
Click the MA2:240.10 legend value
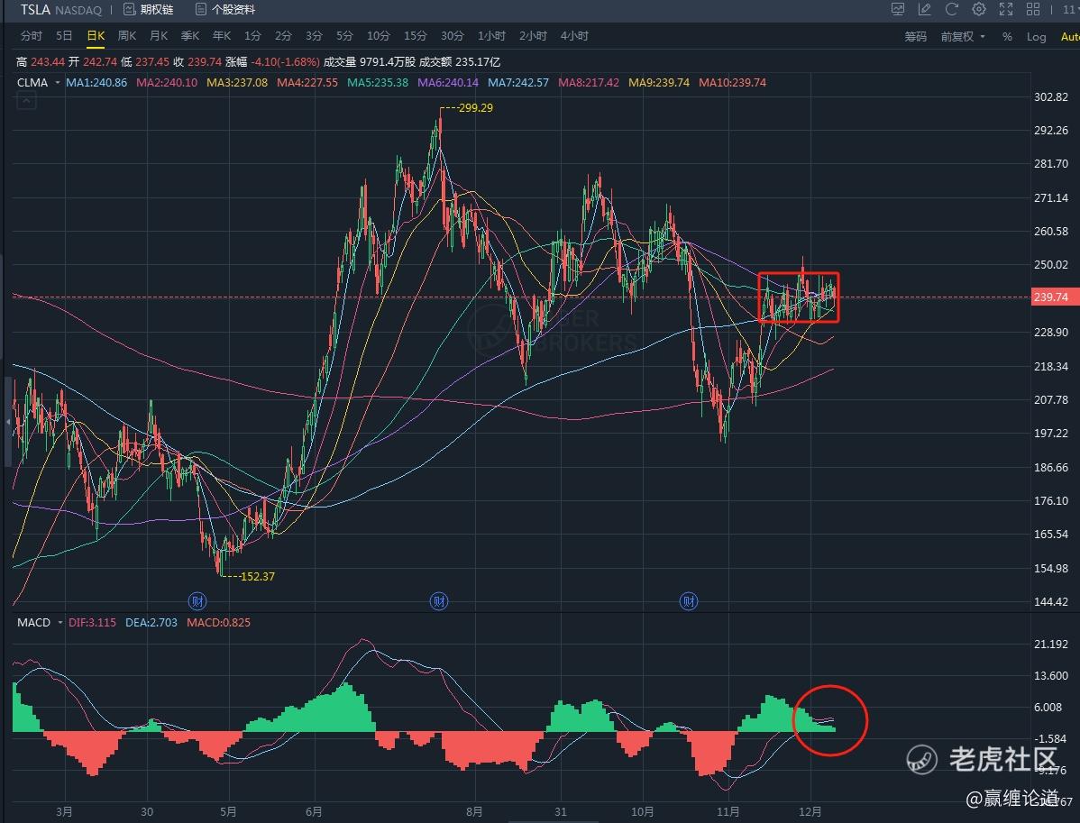[167, 83]
